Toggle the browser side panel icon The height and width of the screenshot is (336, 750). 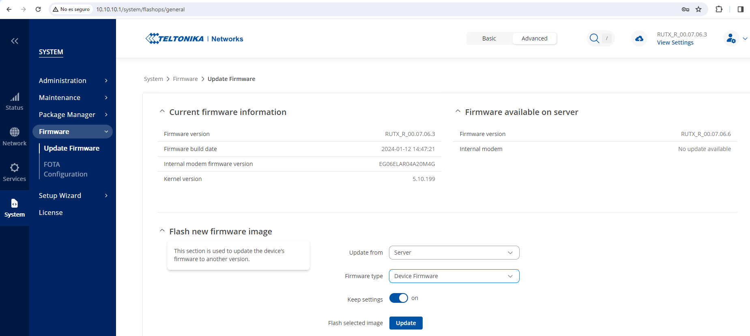[x=740, y=9]
